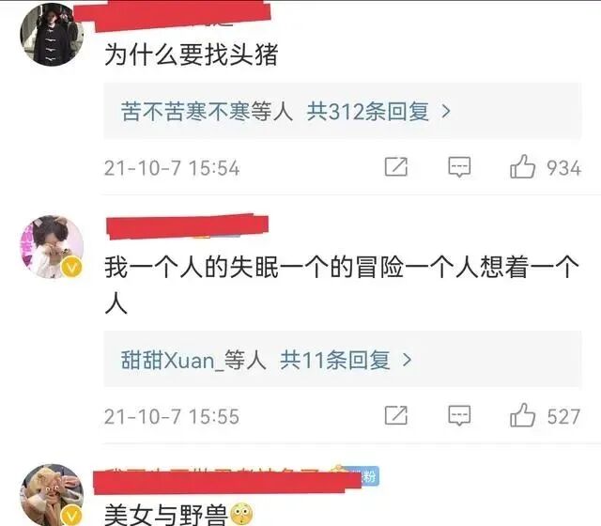
Task: Open the first commenter's dark coat avatar
Action: (52, 35)
